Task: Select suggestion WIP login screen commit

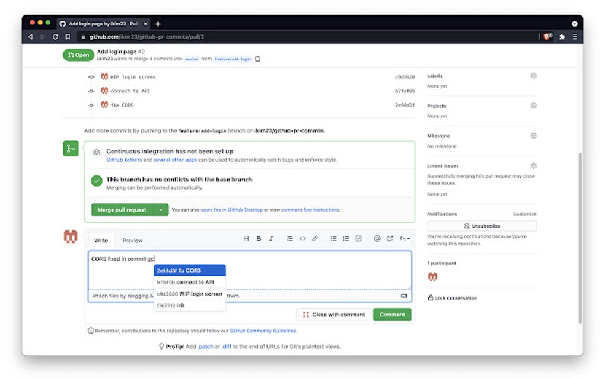Action: pos(189,294)
